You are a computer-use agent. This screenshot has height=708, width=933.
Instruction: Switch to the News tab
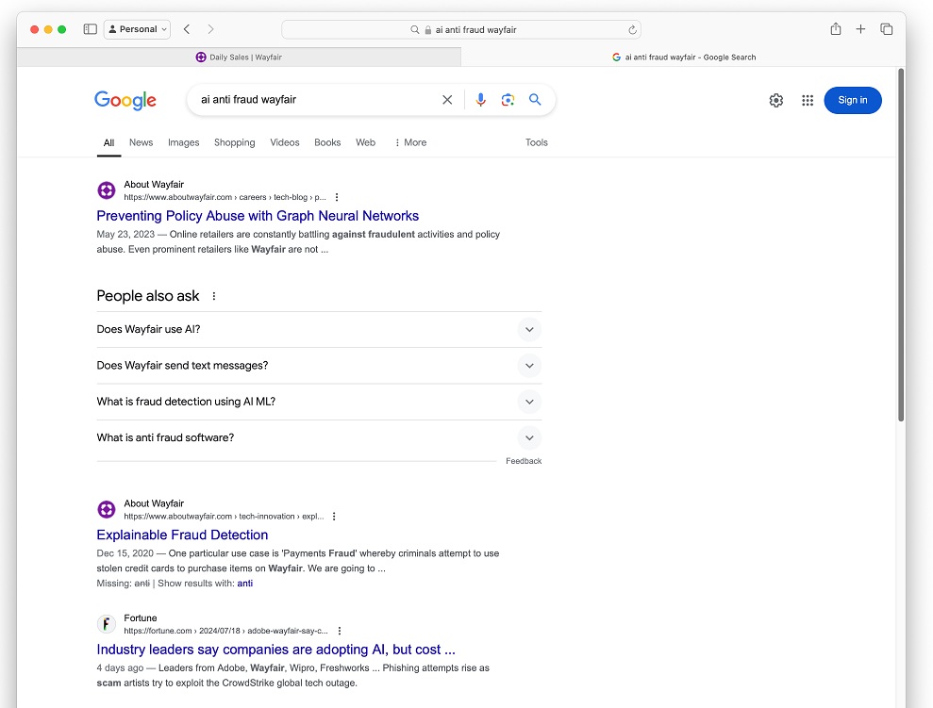coord(141,142)
